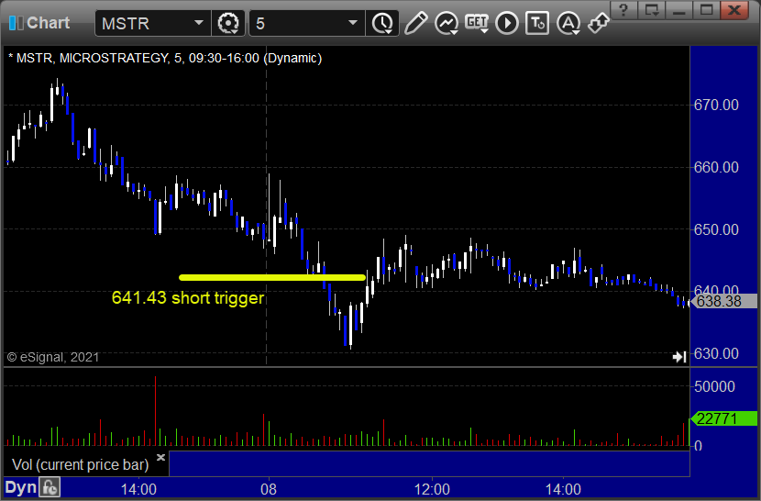Click the 638.38 current price marker
761x501 pixels.
point(722,301)
